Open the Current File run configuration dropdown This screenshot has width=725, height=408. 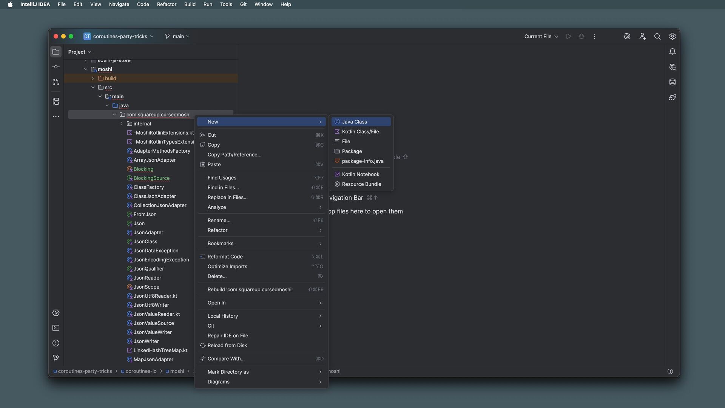click(541, 36)
